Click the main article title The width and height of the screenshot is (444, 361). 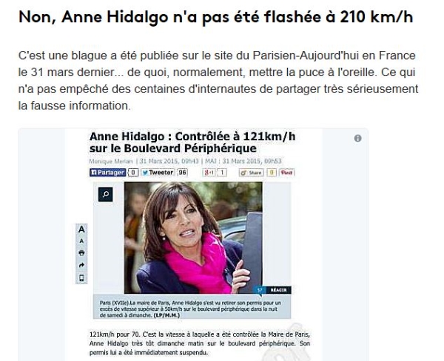[216, 17]
